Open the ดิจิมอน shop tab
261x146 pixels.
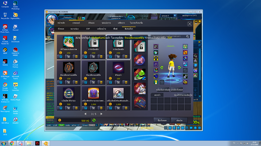(91, 23)
